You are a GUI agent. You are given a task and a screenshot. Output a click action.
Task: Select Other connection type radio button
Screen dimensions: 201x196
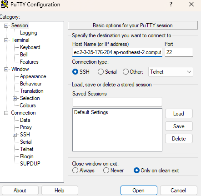click(126, 72)
